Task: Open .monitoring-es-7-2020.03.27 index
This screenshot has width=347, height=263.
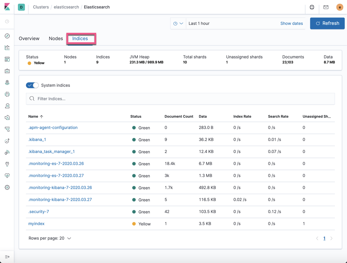Action: click(x=56, y=176)
